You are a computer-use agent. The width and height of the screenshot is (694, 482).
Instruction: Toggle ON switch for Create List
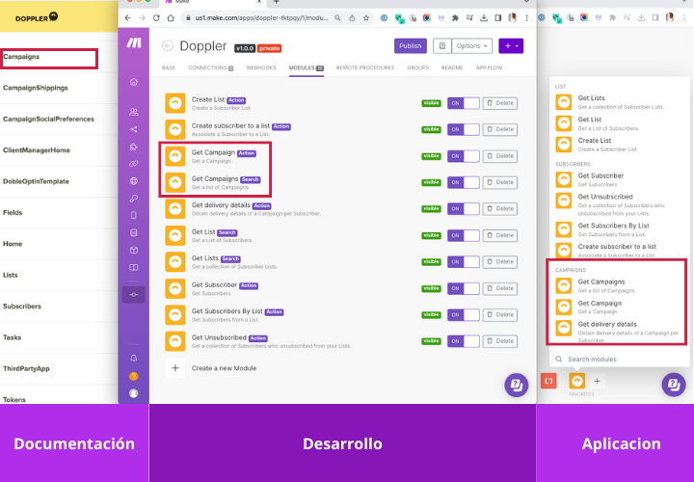point(463,103)
